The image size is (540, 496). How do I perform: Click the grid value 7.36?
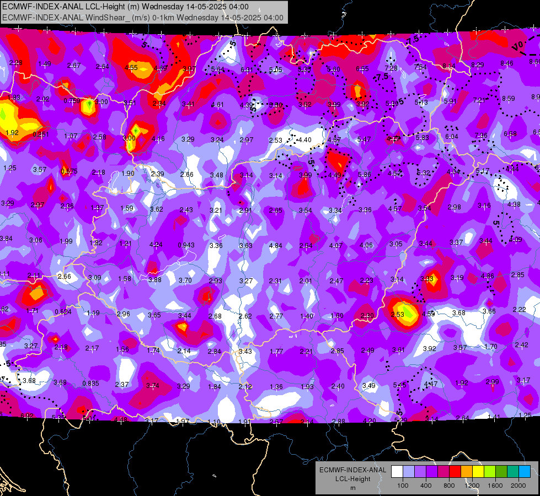point(481,135)
